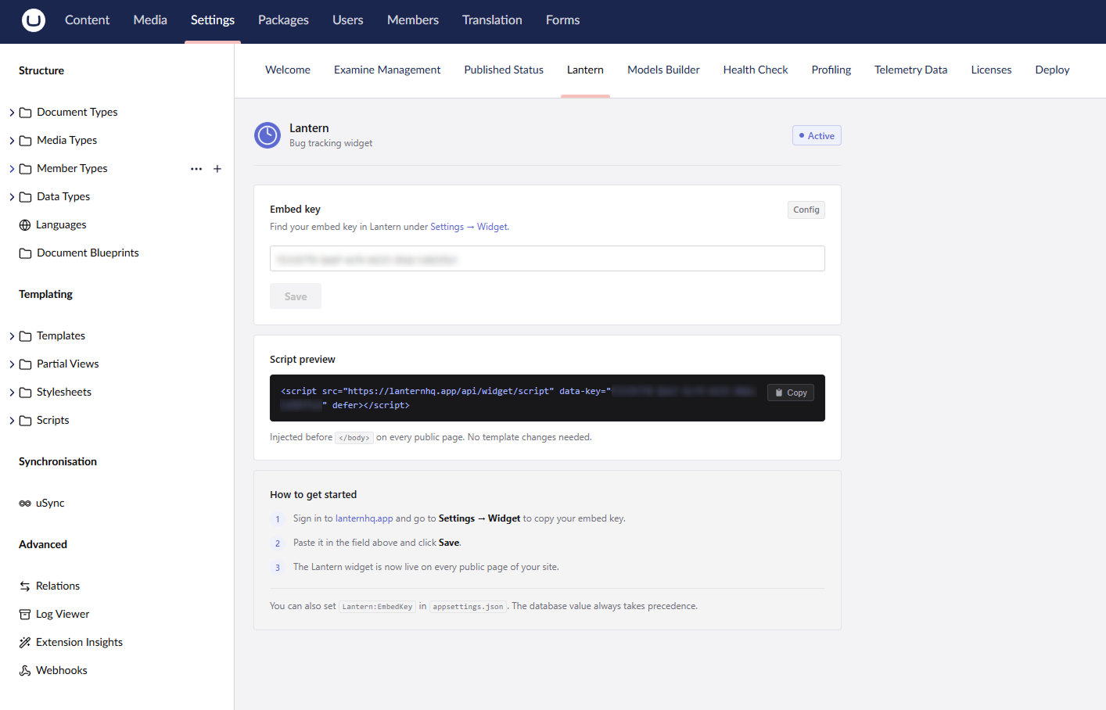Click the Partial Views folder icon
The height and width of the screenshot is (710, 1106).
[x=25, y=364]
